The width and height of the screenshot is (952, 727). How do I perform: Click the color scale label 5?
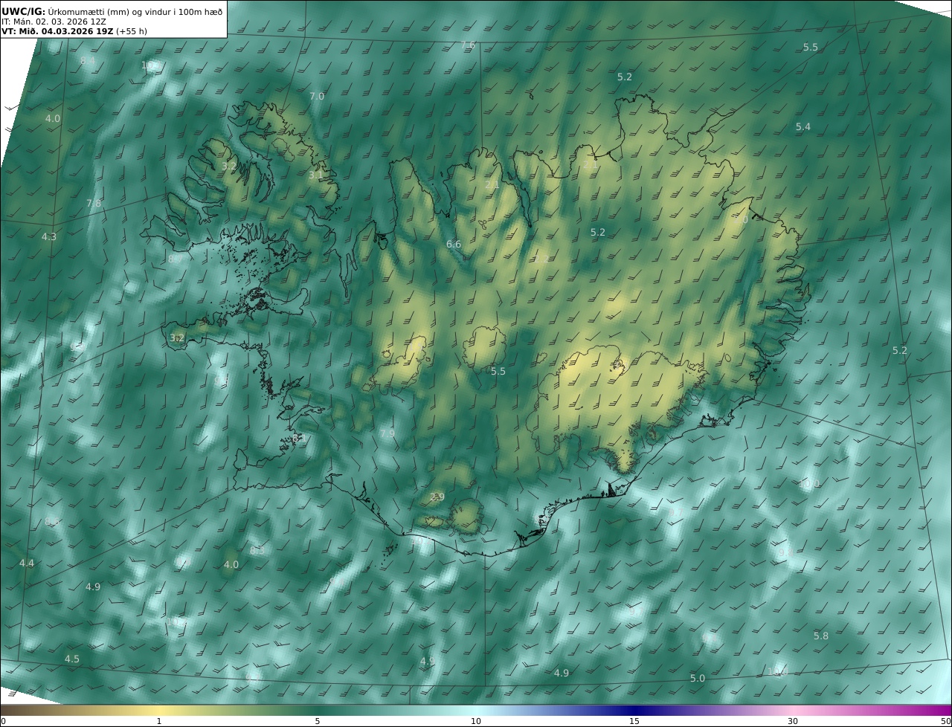pos(318,722)
